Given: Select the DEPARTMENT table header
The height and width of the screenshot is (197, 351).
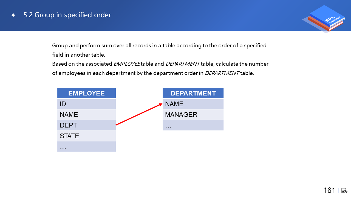Looking at the screenshot, I should click(x=193, y=93).
